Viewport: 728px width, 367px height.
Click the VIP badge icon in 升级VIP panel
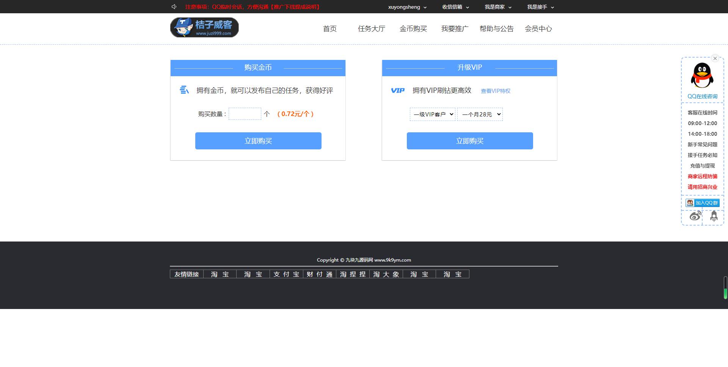click(x=398, y=91)
